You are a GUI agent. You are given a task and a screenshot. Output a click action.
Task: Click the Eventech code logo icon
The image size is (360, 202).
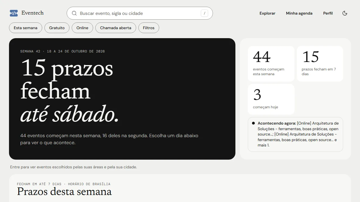pos(14,13)
